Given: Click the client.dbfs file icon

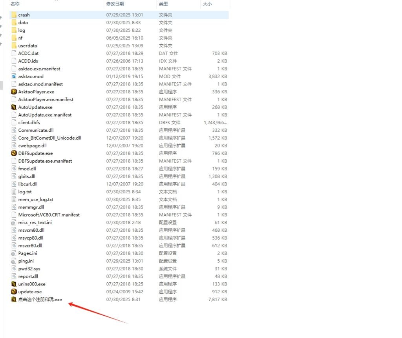Looking at the screenshot, I should 14,122.
